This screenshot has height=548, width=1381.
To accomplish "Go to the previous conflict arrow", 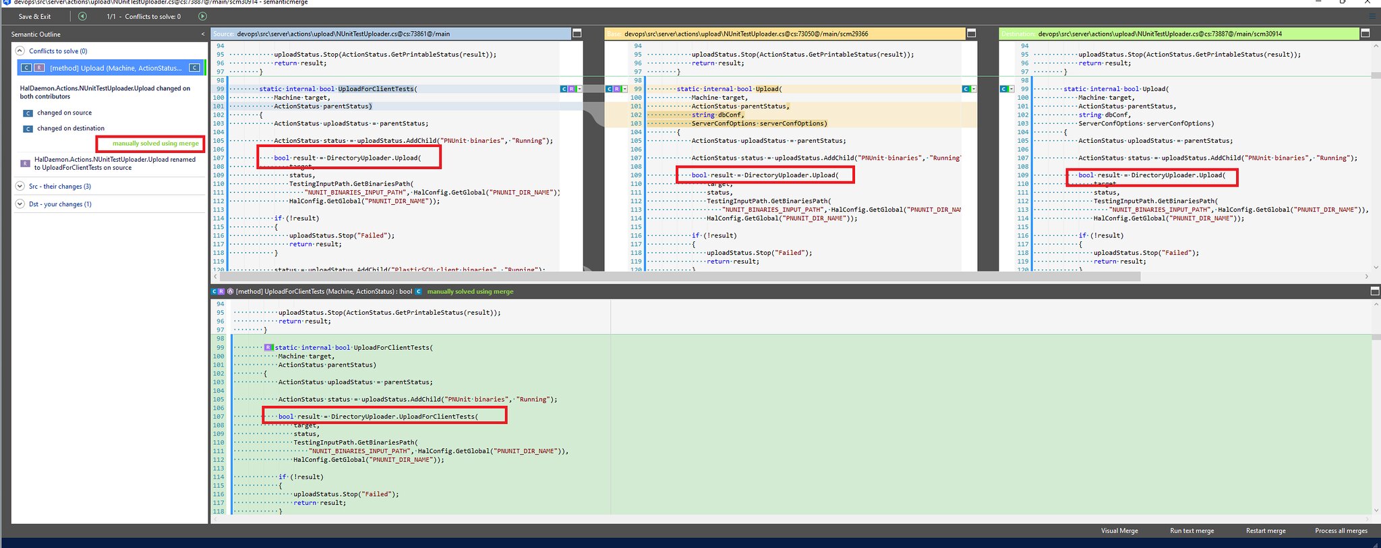I will pyautogui.click(x=82, y=16).
